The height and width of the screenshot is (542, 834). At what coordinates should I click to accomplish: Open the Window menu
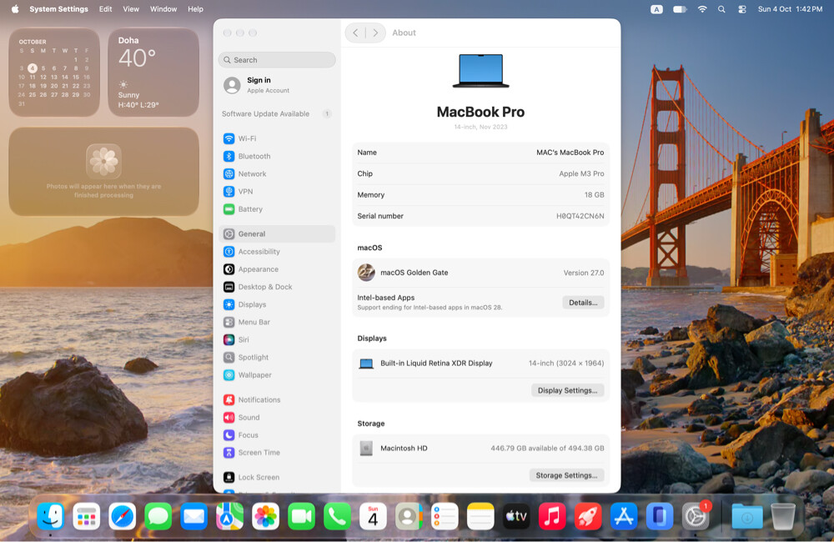pos(163,9)
